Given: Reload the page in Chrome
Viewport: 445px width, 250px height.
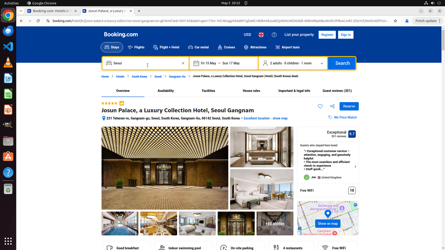Looking at the screenshot, I should tap(38, 21).
